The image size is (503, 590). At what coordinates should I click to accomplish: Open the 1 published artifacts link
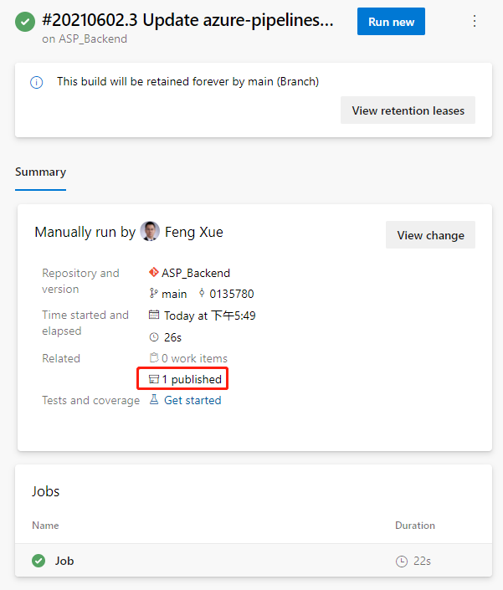[185, 379]
